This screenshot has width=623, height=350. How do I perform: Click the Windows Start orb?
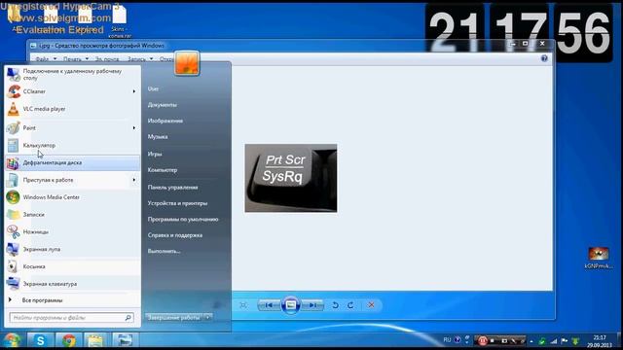12,340
